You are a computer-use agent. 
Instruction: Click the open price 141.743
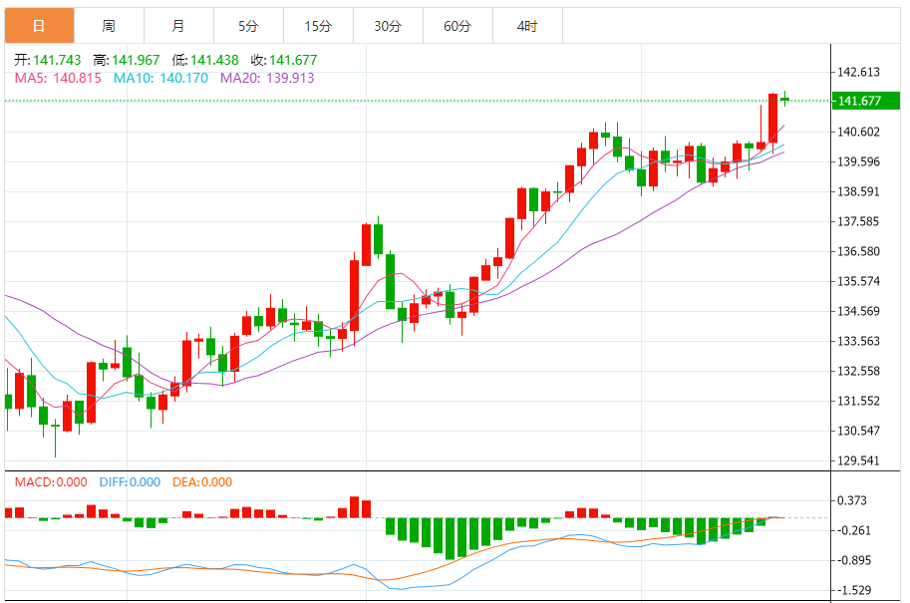[57, 60]
